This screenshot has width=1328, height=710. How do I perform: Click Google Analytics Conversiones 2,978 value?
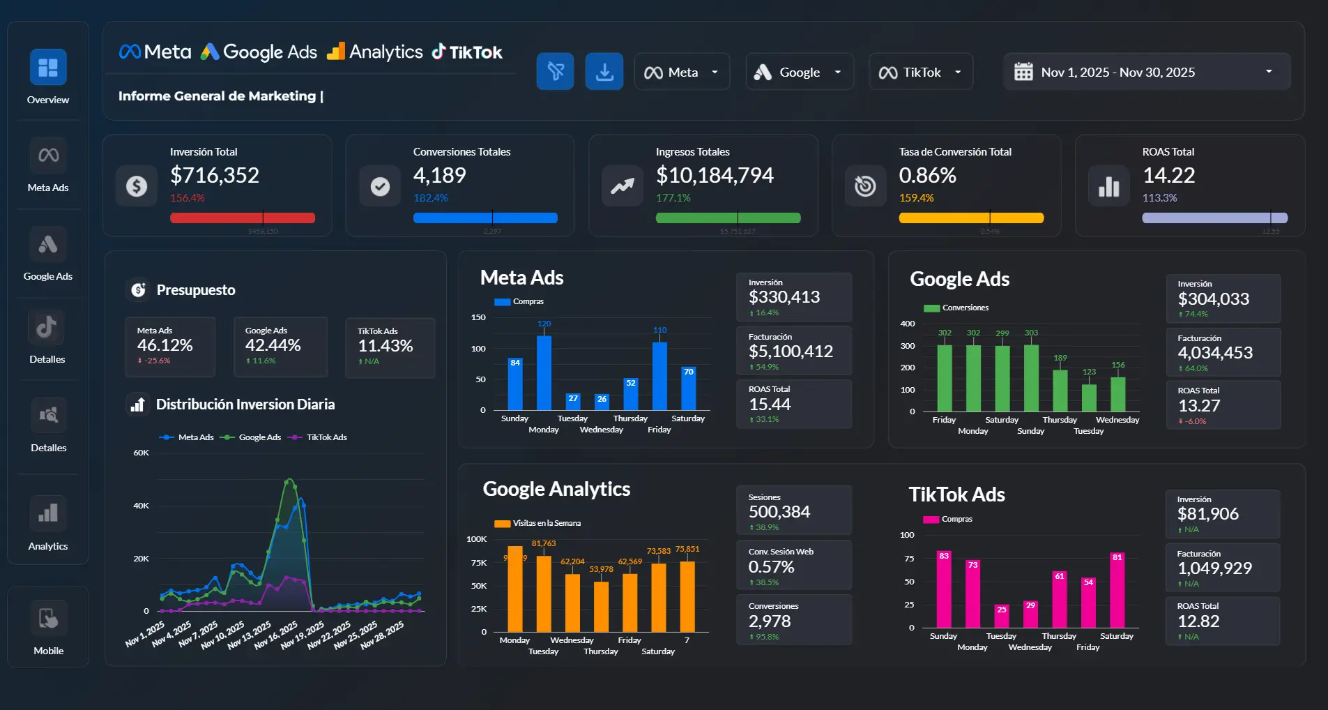coord(770,621)
